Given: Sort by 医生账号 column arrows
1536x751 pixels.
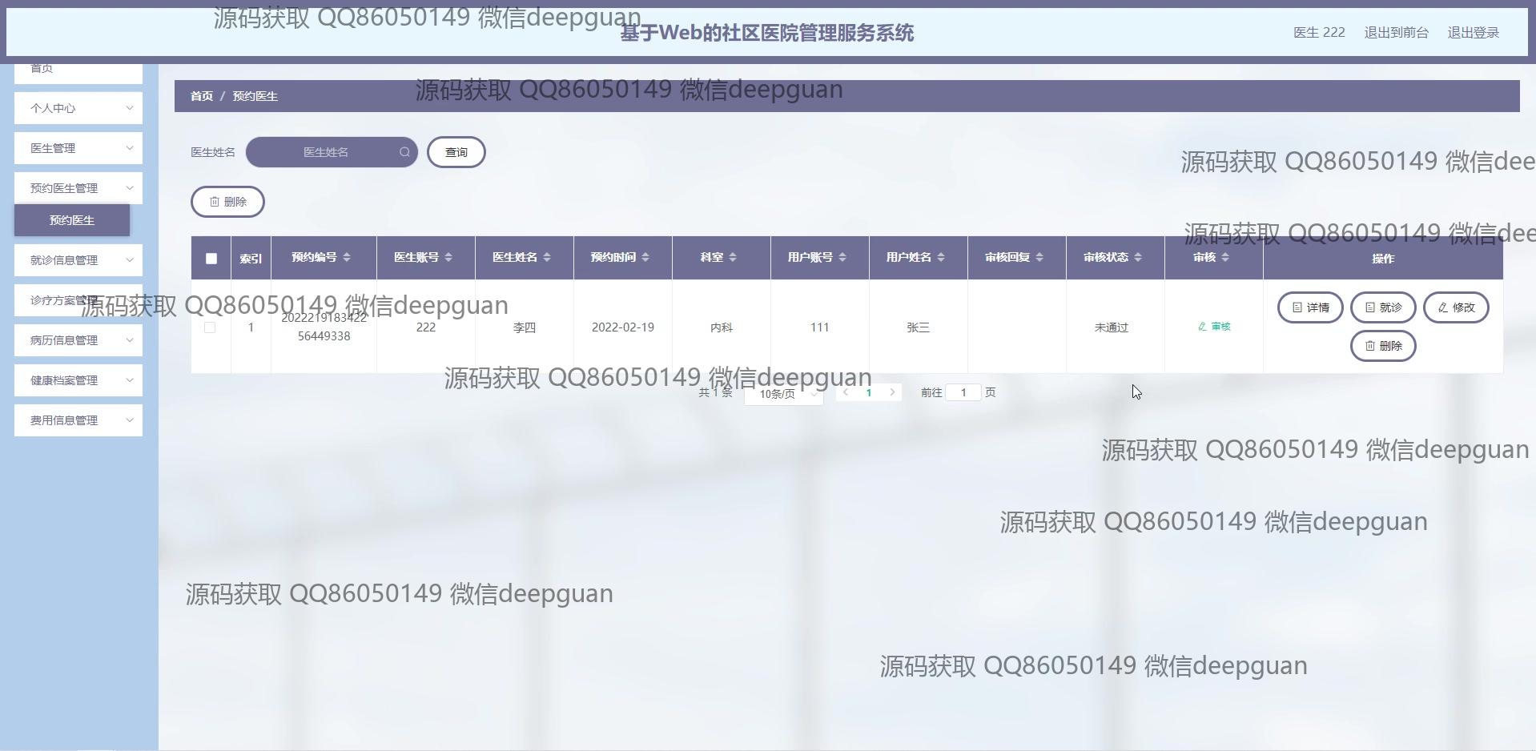Looking at the screenshot, I should click(448, 257).
